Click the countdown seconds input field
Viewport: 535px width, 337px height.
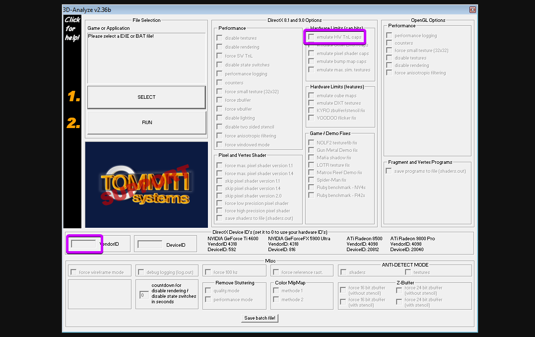tap(143, 295)
